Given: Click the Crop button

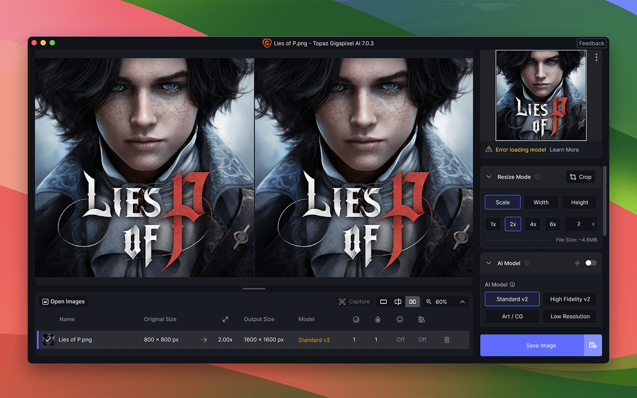Looking at the screenshot, I should point(580,177).
